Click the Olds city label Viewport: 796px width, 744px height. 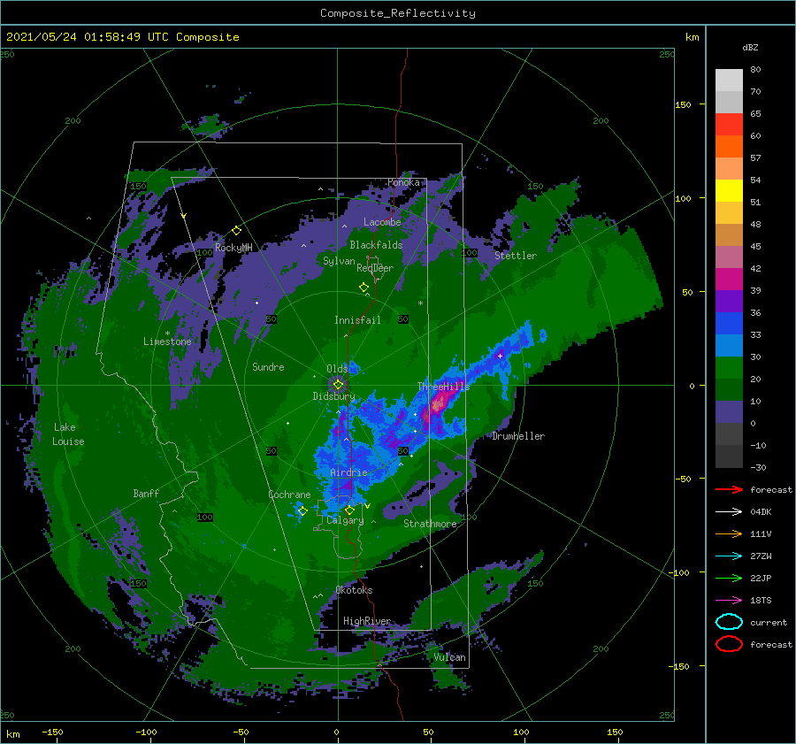click(x=337, y=369)
